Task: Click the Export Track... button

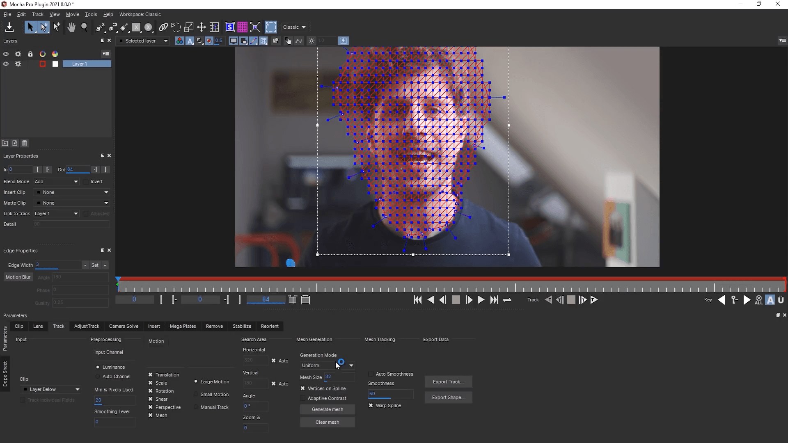Action: click(x=448, y=381)
